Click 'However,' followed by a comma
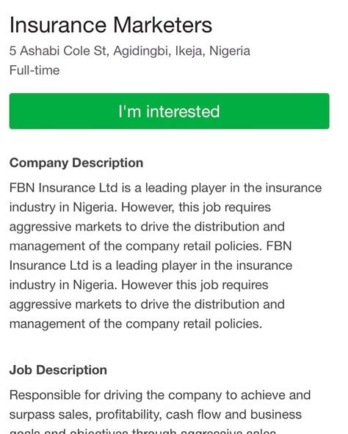Viewport: 348px width, 434px height. click(148, 207)
